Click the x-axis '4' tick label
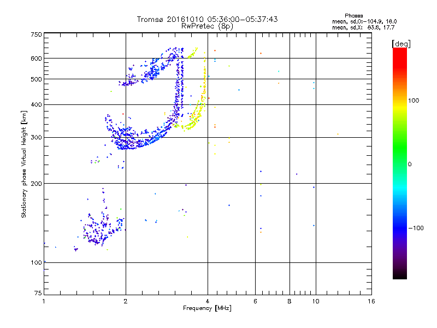 (208, 301)
